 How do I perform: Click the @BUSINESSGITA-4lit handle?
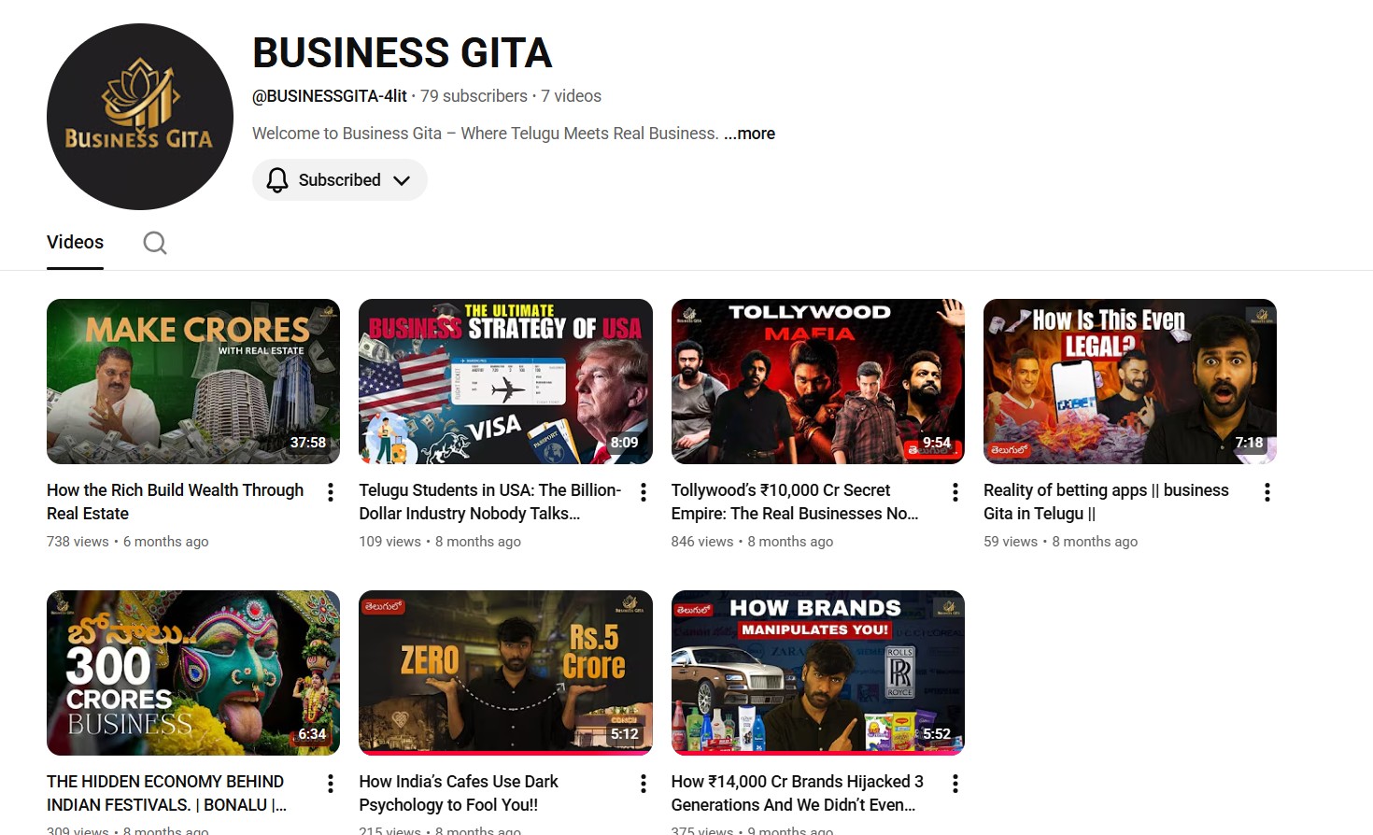(329, 95)
